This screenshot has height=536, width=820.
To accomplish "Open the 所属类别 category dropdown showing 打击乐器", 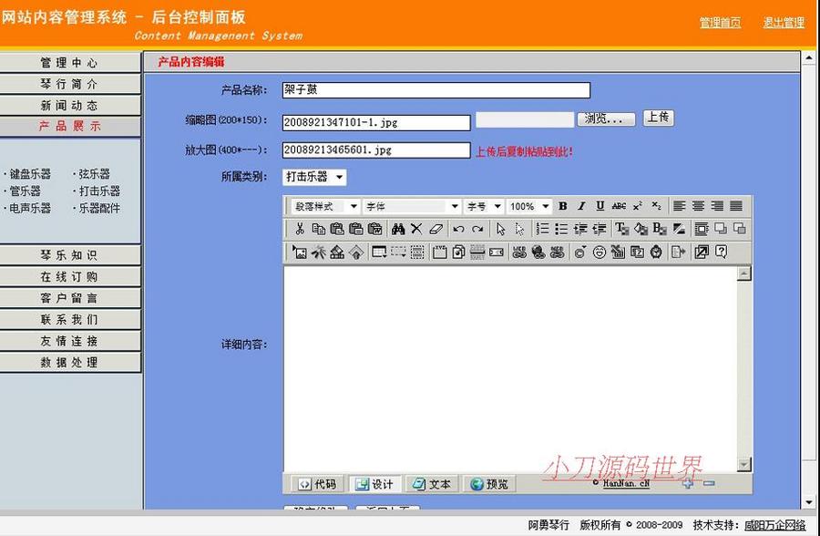I will pyautogui.click(x=313, y=178).
